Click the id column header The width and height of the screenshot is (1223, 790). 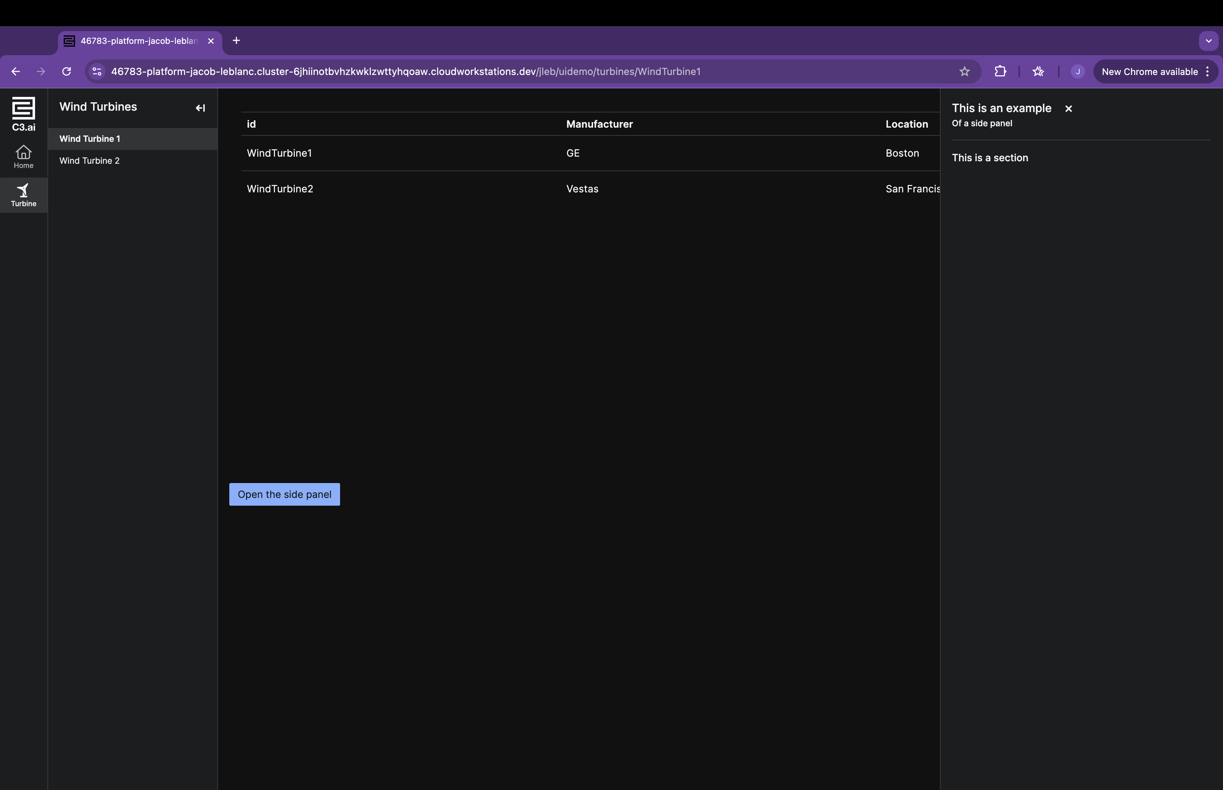[x=252, y=124]
